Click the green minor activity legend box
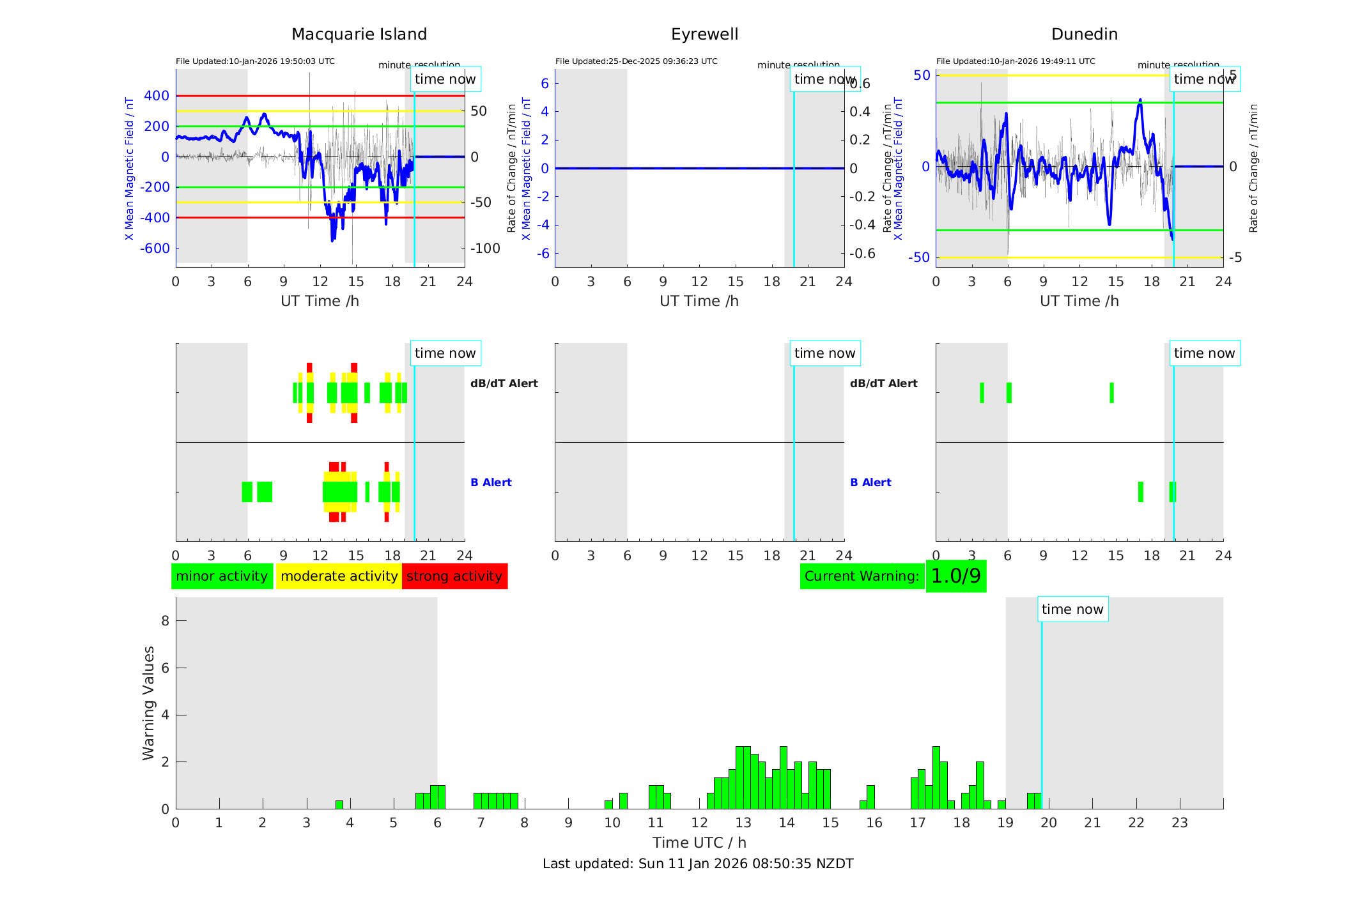 [x=222, y=576]
